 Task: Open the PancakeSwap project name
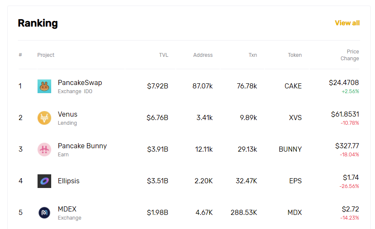(x=80, y=82)
